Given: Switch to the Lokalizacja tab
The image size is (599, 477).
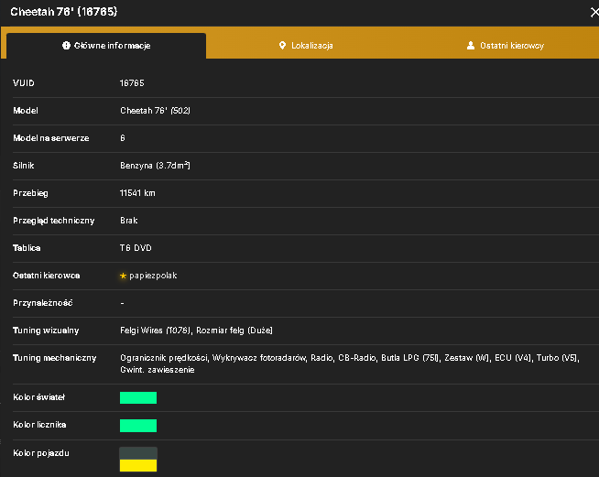Looking at the screenshot, I should (306, 46).
